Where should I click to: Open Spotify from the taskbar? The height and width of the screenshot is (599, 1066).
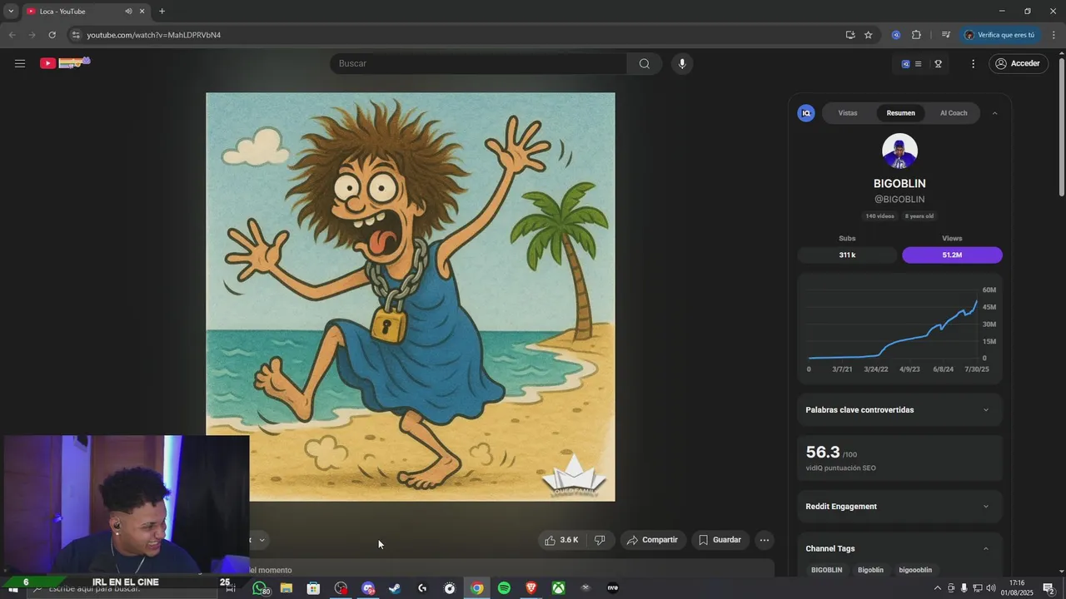pyautogui.click(x=504, y=588)
